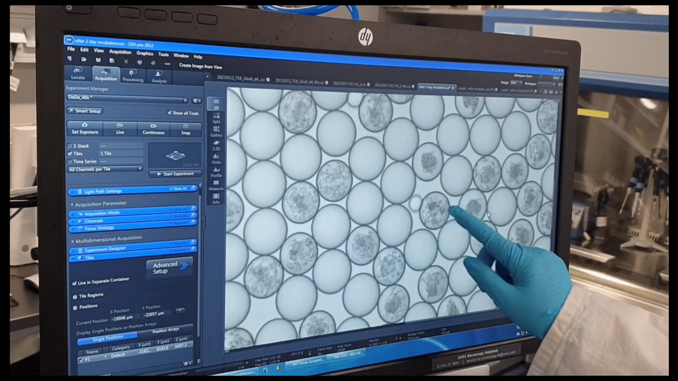The height and width of the screenshot is (381, 678).
Task: Open the Measure view
Action: pyautogui.click(x=216, y=185)
